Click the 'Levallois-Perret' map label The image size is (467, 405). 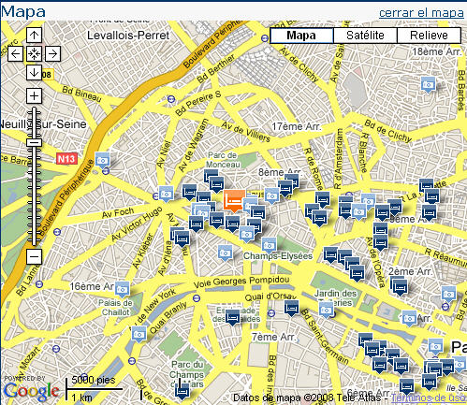(x=128, y=36)
